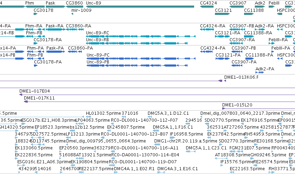This screenshot has height=174, width=295.
Task: Click the LP04063.5prime EST label
Action: tap(93, 120)
